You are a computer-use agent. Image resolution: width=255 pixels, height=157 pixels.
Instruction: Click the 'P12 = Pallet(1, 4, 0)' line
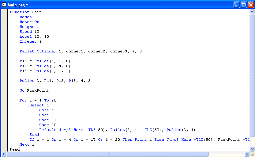(45, 66)
